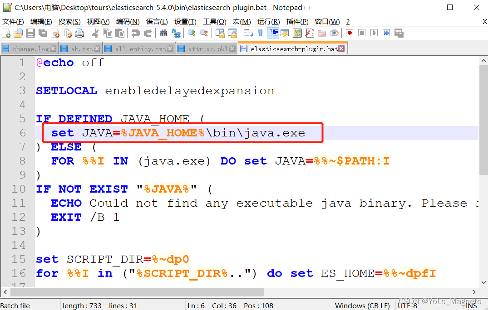
Task: Toggle Word Wrap
Action: pos(248,33)
